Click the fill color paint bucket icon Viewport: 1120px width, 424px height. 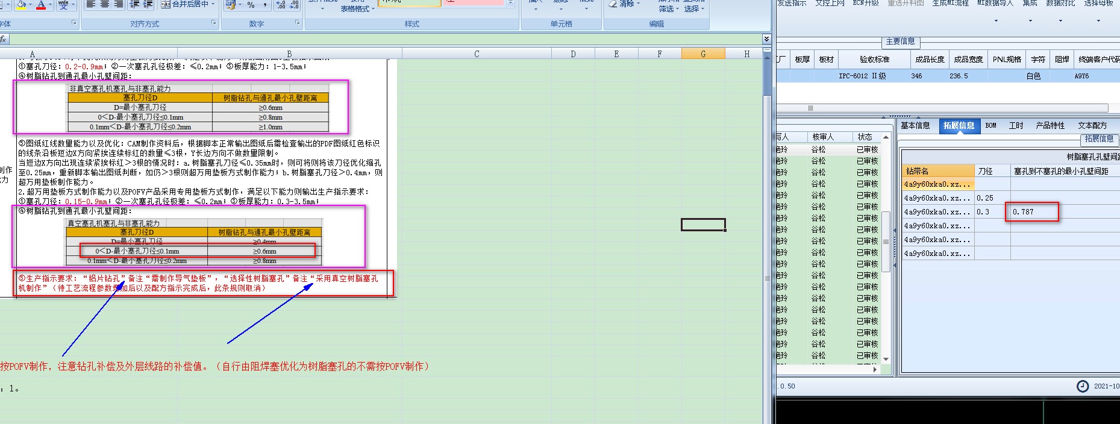[x=22, y=5]
